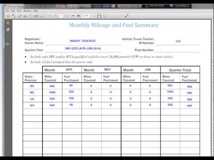The width and height of the screenshot is (214, 160).
Task: Click the zoom percentage field
Action: (x=86, y=16)
